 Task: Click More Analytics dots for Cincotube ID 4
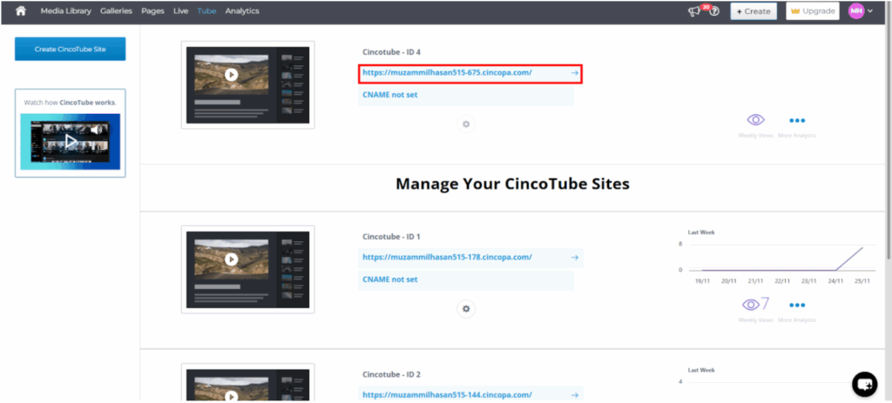point(796,121)
